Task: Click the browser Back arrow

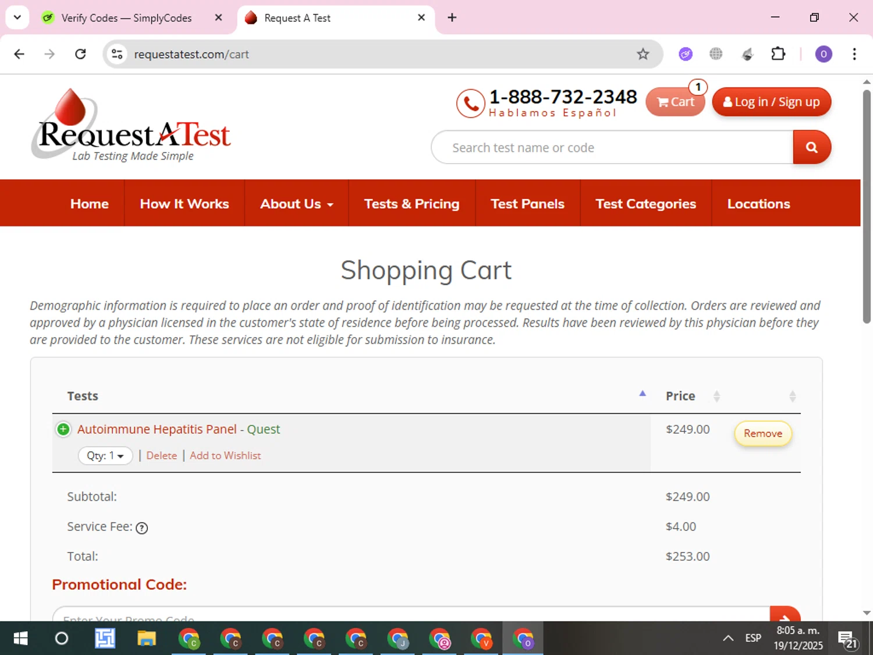Action: click(19, 54)
